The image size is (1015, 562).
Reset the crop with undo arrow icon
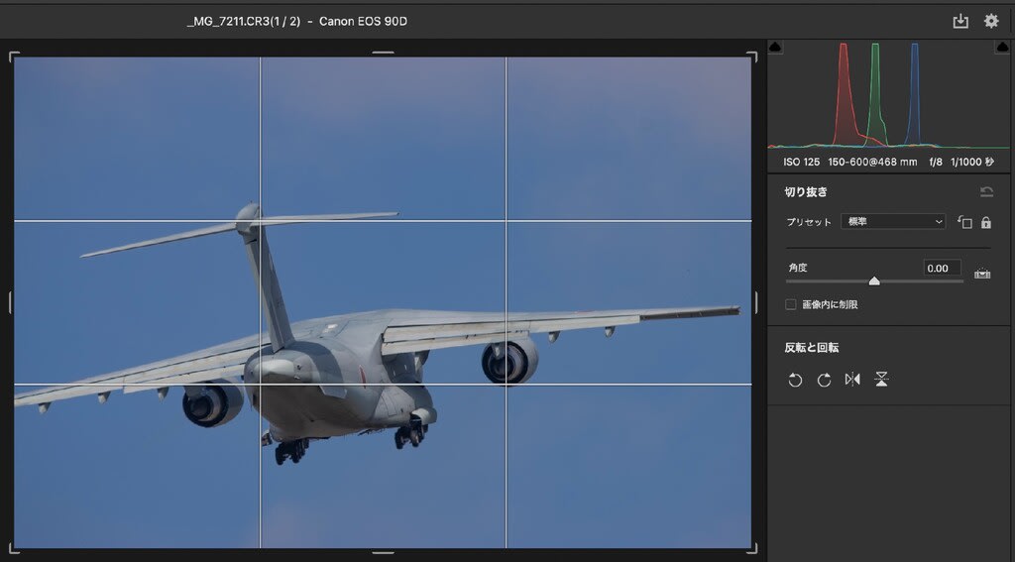[986, 191]
